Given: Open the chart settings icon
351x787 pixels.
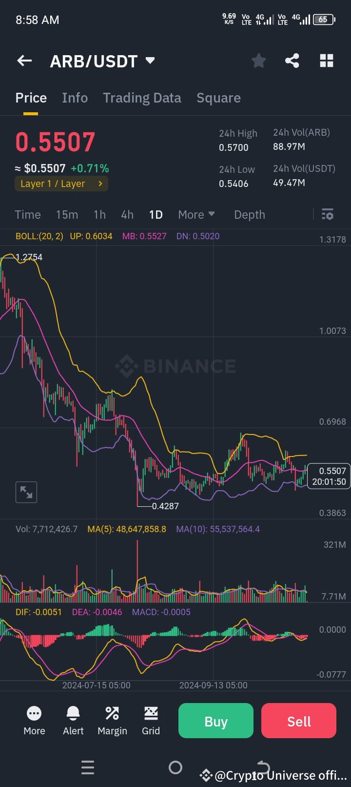Looking at the screenshot, I should (x=327, y=214).
